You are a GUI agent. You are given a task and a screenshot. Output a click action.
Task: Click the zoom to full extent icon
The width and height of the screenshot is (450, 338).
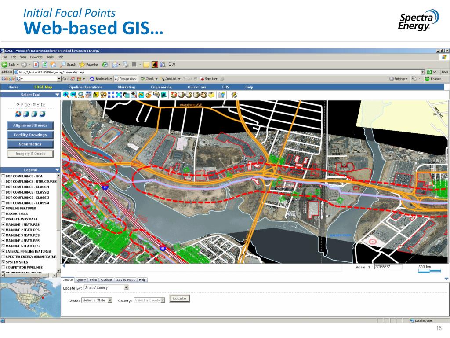click(x=119, y=95)
